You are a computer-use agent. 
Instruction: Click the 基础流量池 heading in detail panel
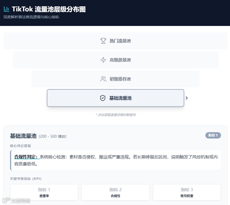click(23, 136)
